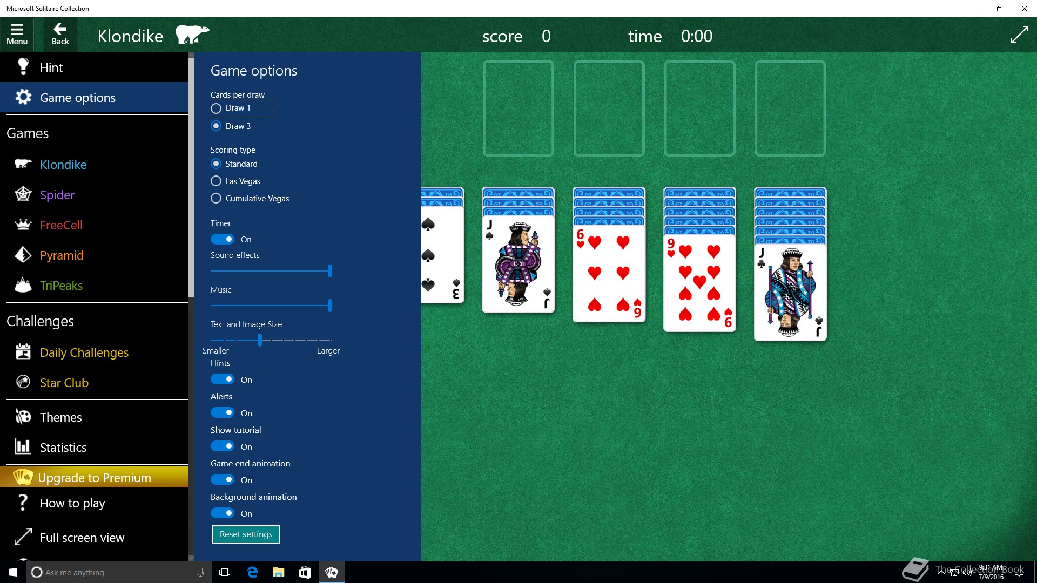Click the Hint lightbulb icon

(x=23, y=67)
